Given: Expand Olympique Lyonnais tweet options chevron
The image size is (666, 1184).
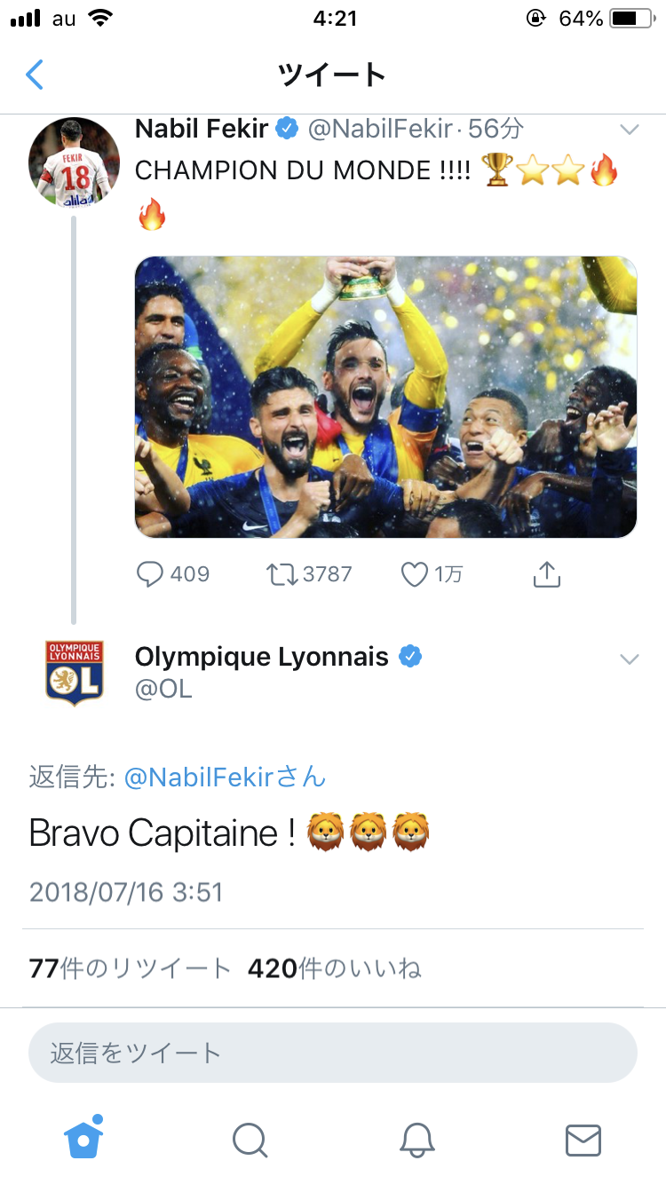Looking at the screenshot, I should click(x=630, y=659).
